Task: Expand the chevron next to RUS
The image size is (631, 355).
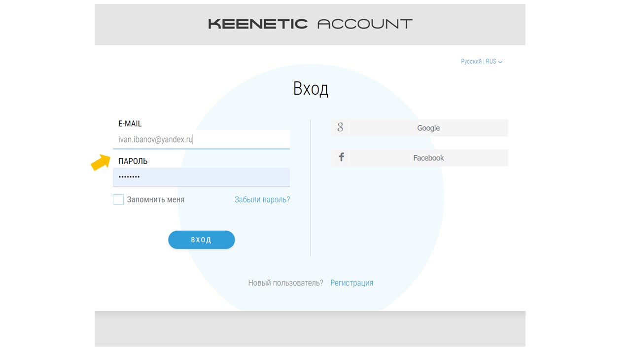Action: pyautogui.click(x=500, y=62)
